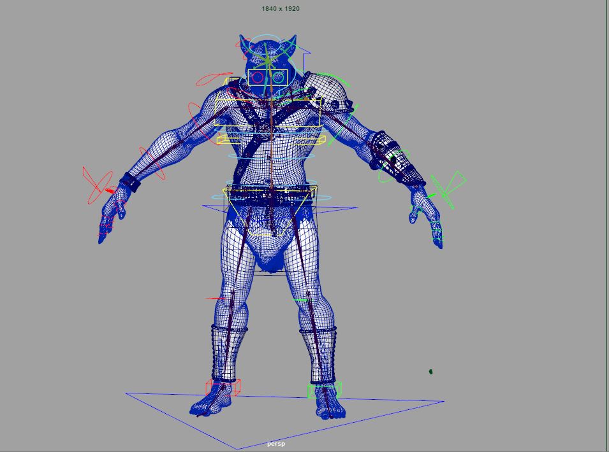Select the cyan spine circle at mid-torso
609x452 pixels.
click(271, 157)
